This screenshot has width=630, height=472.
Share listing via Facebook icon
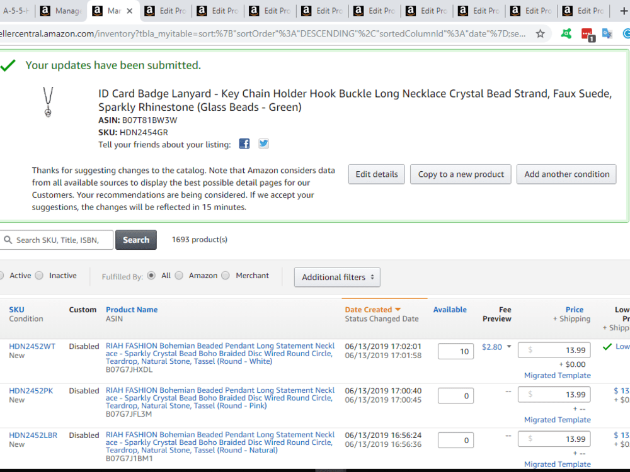pyautogui.click(x=244, y=143)
